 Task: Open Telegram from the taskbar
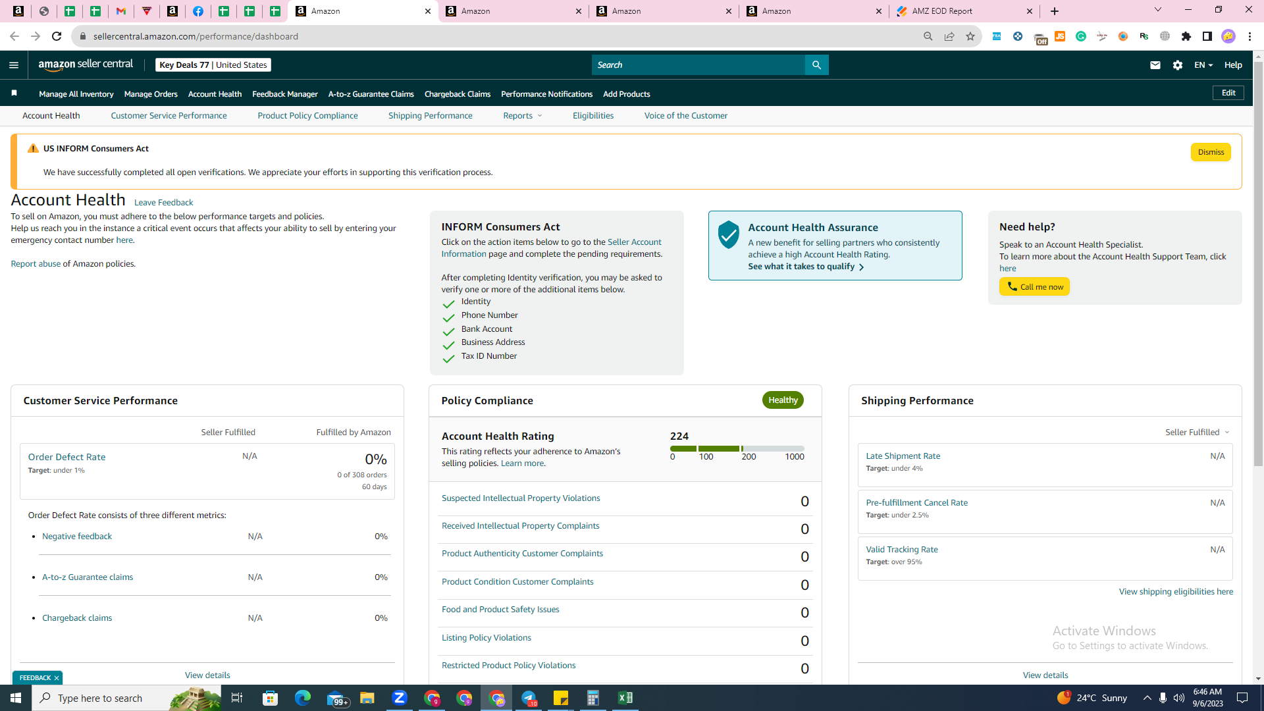529,698
